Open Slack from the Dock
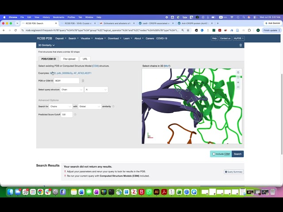283x212 pixels. coord(48,192)
